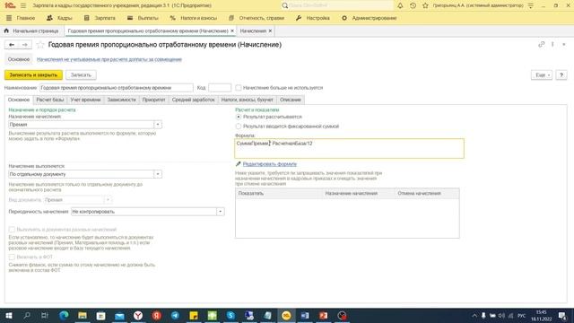Switch to 'Приоритет' tab
Image resolution: width=574 pixels, height=323 pixels.
[x=153, y=100]
